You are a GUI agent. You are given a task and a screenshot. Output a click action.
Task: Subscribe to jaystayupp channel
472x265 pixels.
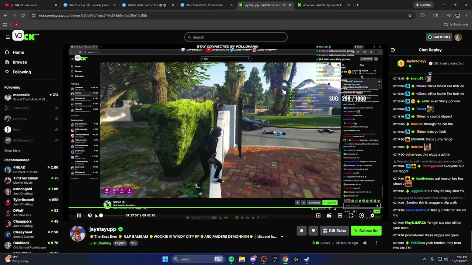click(x=366, y=231)
